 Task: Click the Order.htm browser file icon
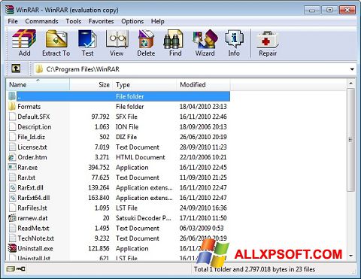pyautogui.click(x=12, y=157)
